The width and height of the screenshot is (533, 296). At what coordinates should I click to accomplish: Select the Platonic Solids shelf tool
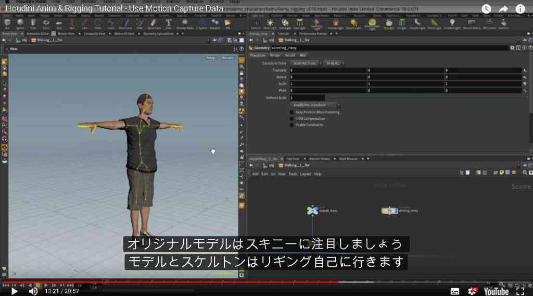tap(185, 23)
